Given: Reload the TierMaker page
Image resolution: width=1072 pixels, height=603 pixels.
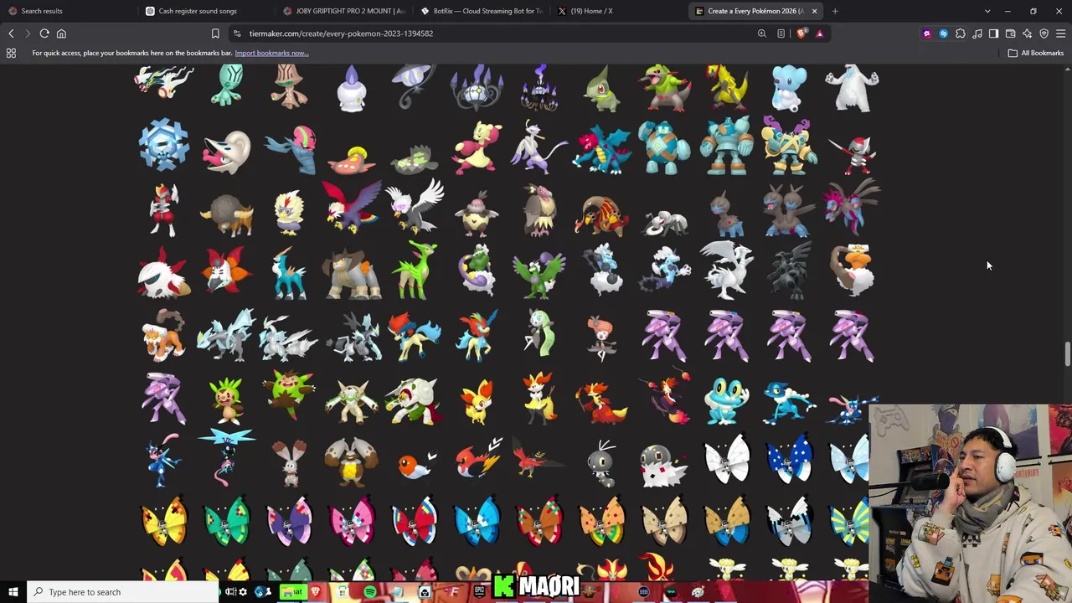Looking at the screenshot, I should pos(44,33).
